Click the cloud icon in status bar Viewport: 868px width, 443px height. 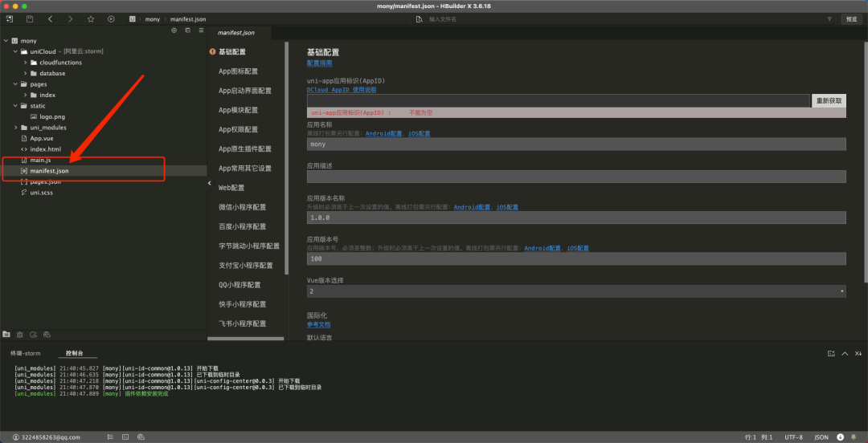coord(141,437)
